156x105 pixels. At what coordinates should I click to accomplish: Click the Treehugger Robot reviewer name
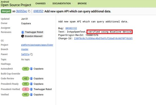[x=34, y=32]
